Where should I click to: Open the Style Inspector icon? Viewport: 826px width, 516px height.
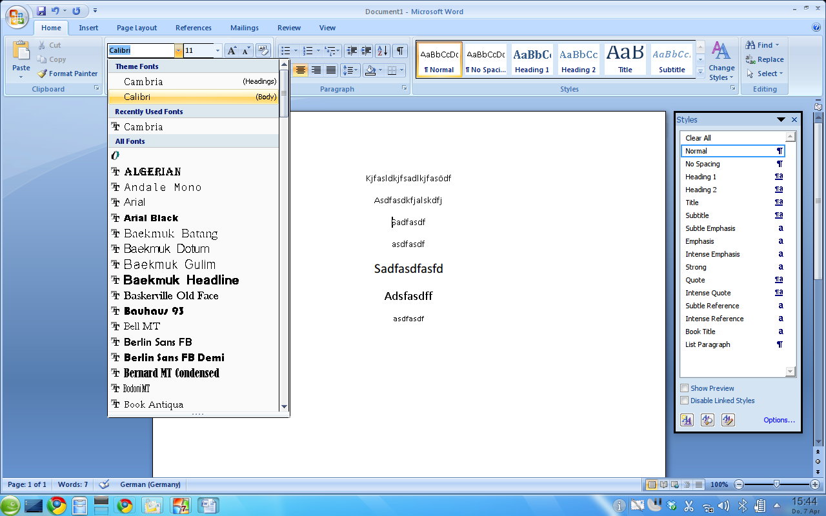(x=707, y=420)
